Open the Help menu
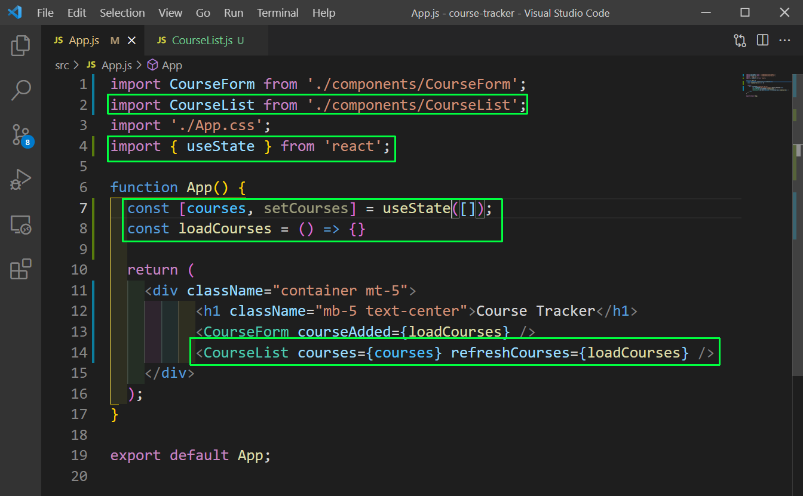The height and width of the screenshot is (496, 803). (x=324, y=13)
